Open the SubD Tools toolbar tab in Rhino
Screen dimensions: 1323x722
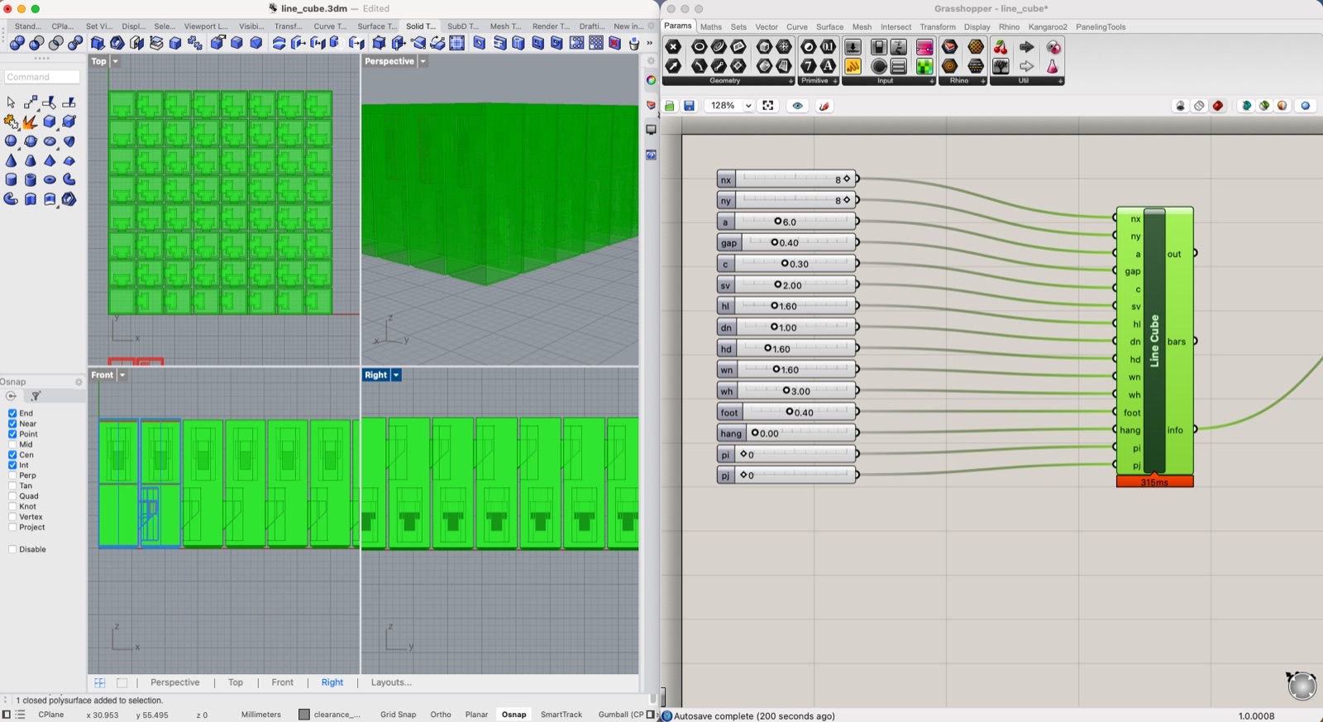tap(462, 26)
